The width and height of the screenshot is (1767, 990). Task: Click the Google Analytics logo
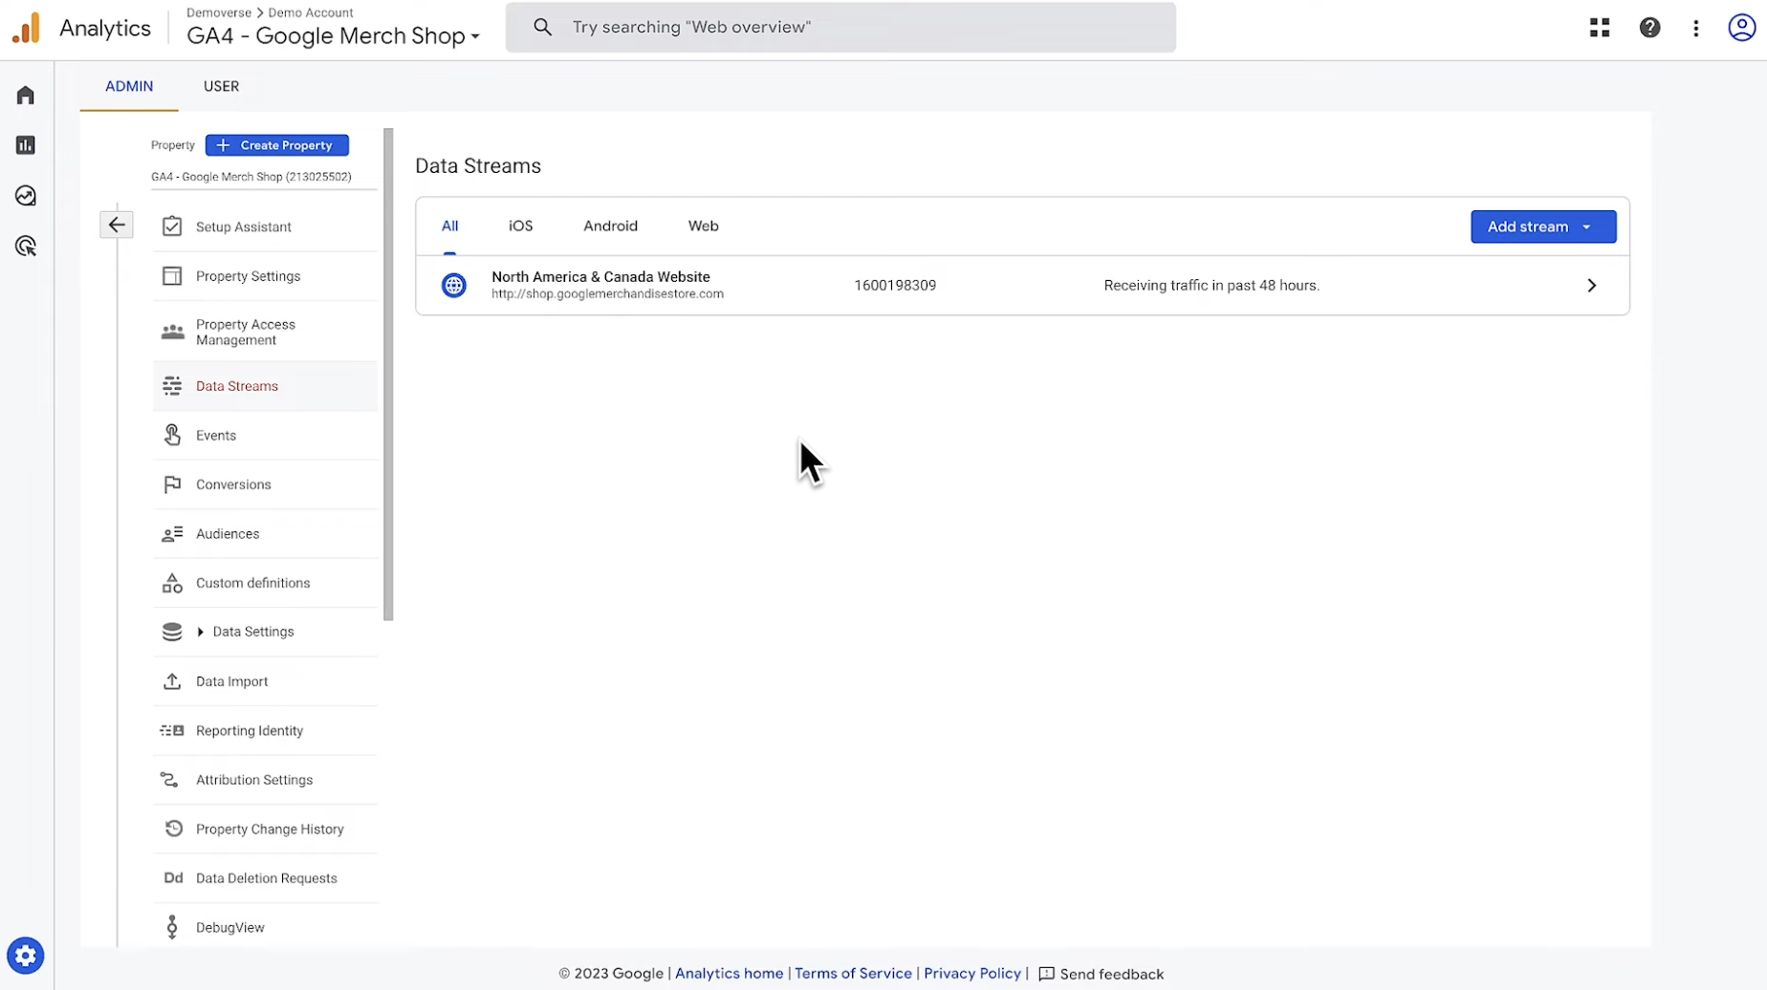27,28
